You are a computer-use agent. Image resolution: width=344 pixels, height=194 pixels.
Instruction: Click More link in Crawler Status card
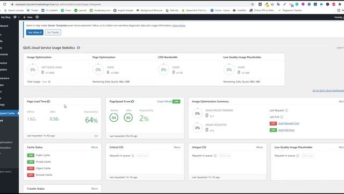point(95,189)
